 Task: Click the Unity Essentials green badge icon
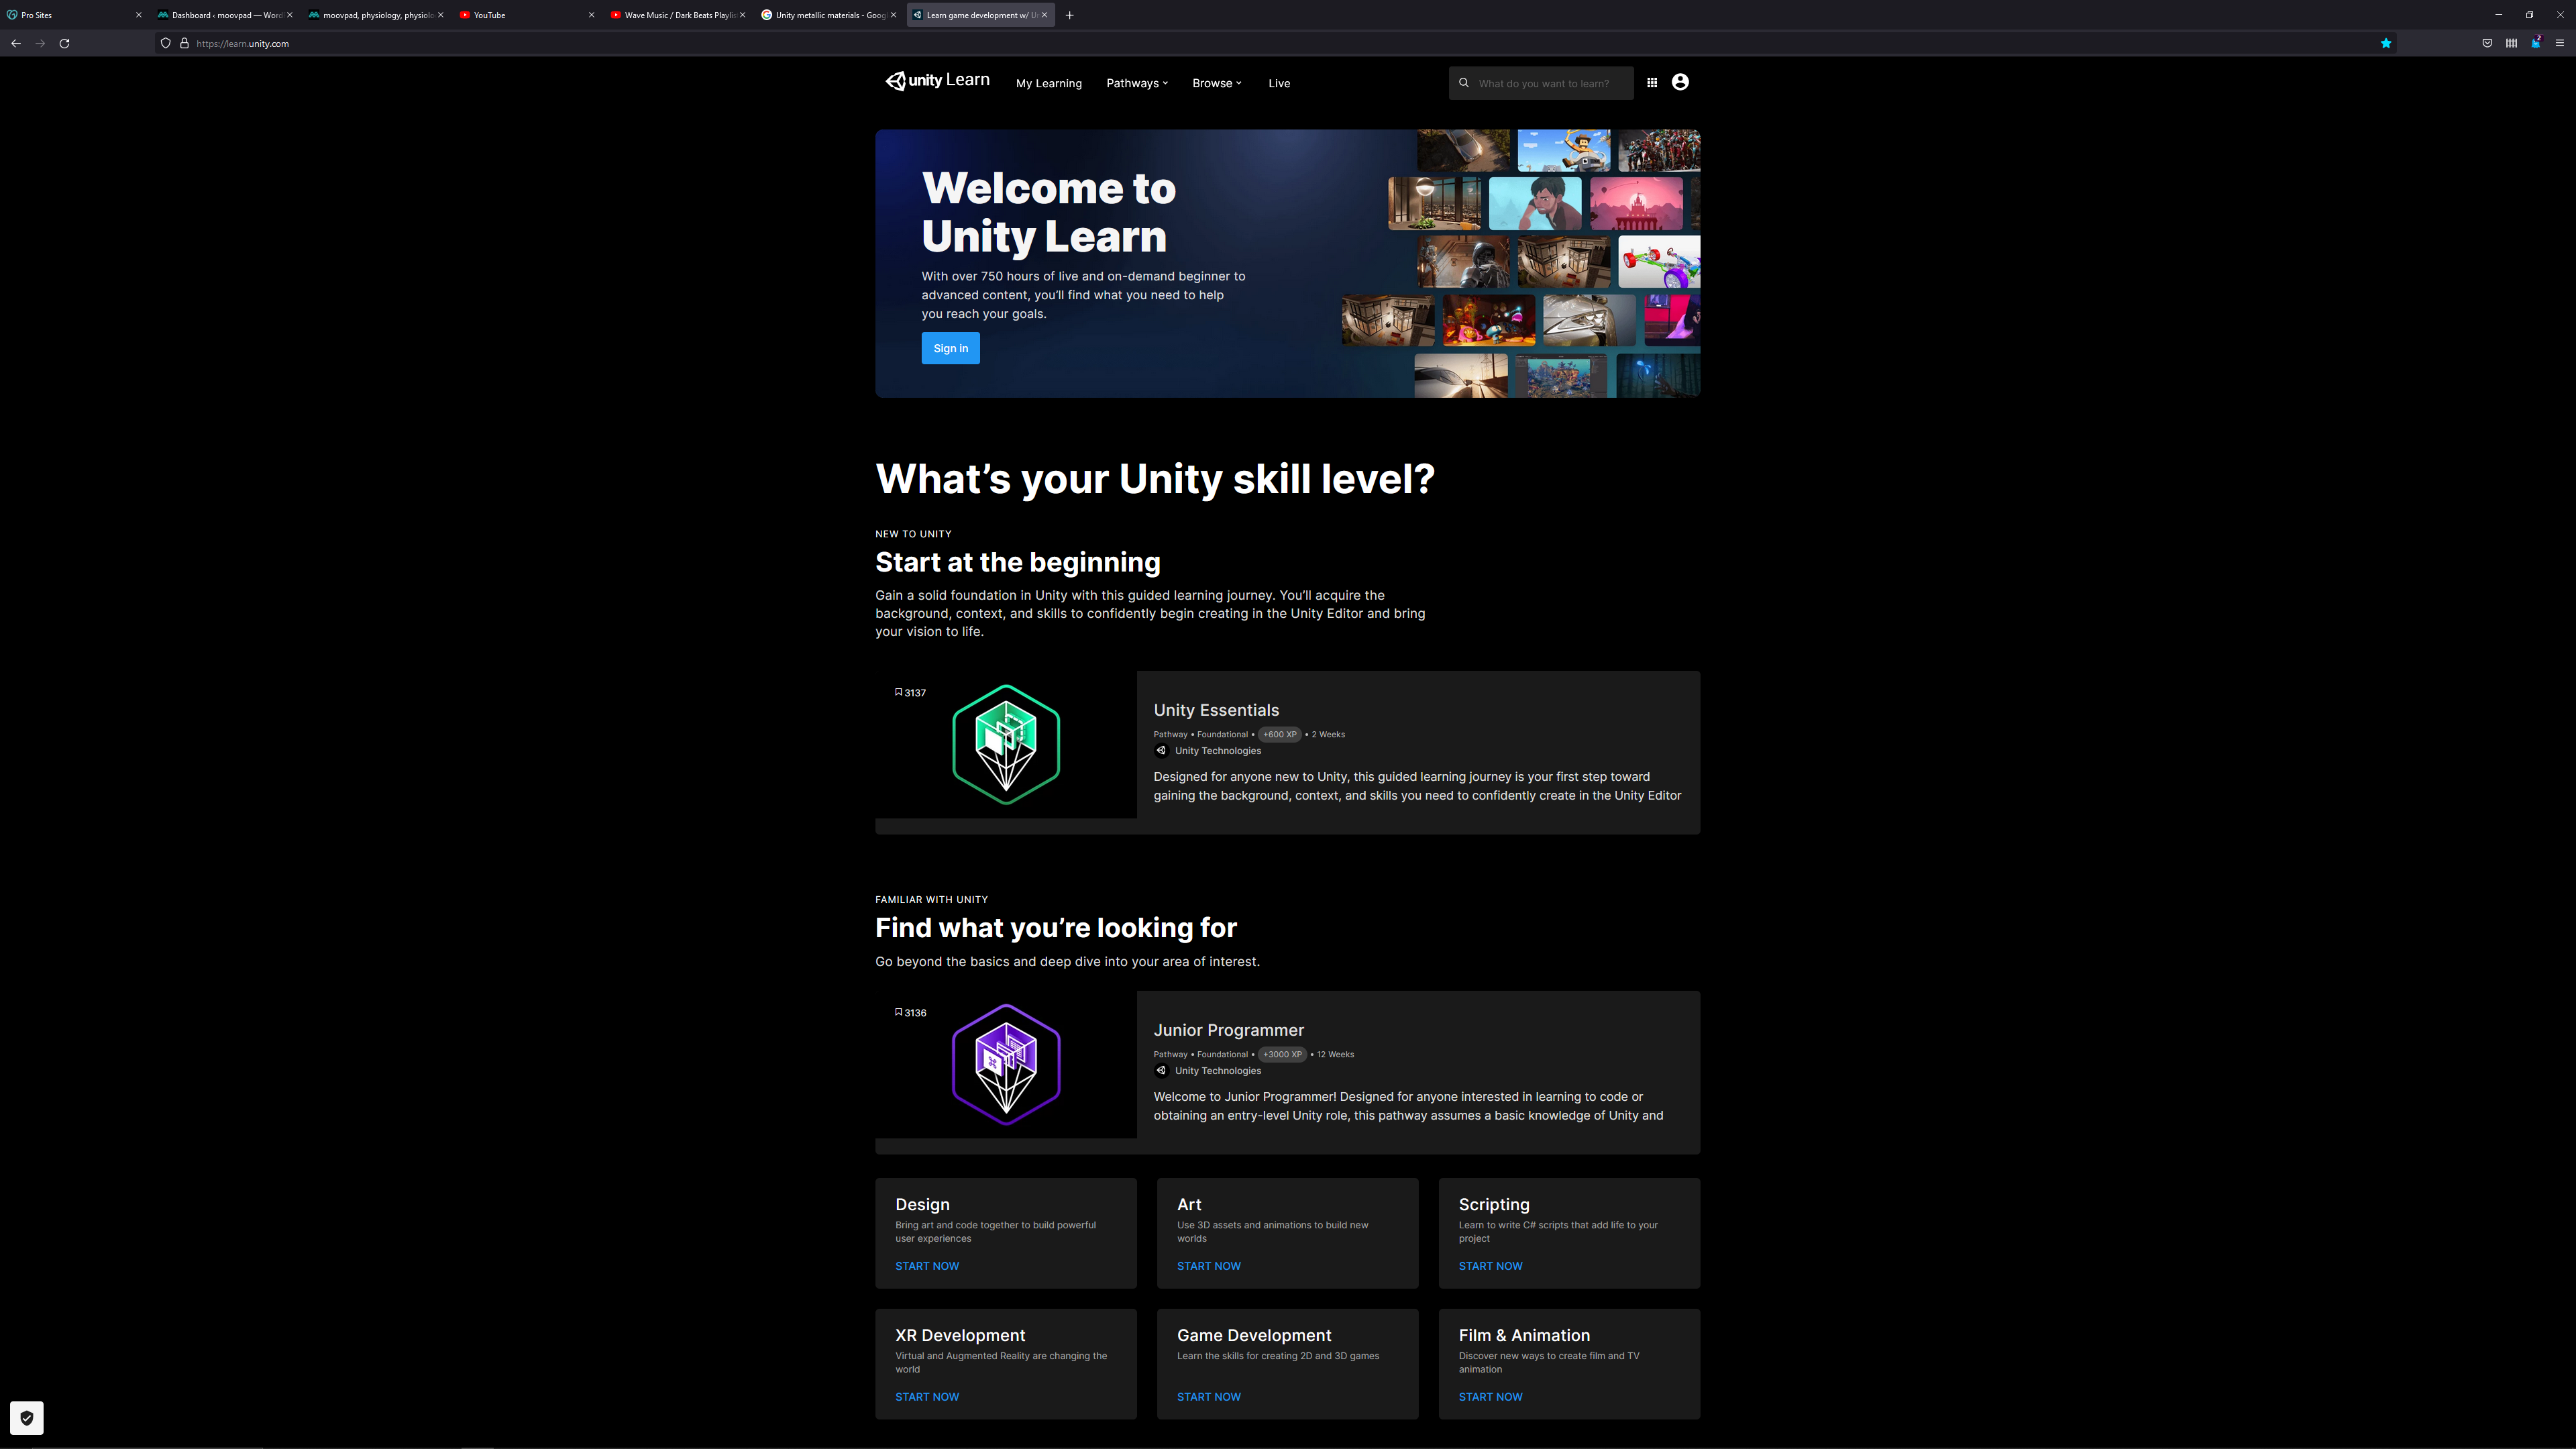click(x=1006, y=744)
